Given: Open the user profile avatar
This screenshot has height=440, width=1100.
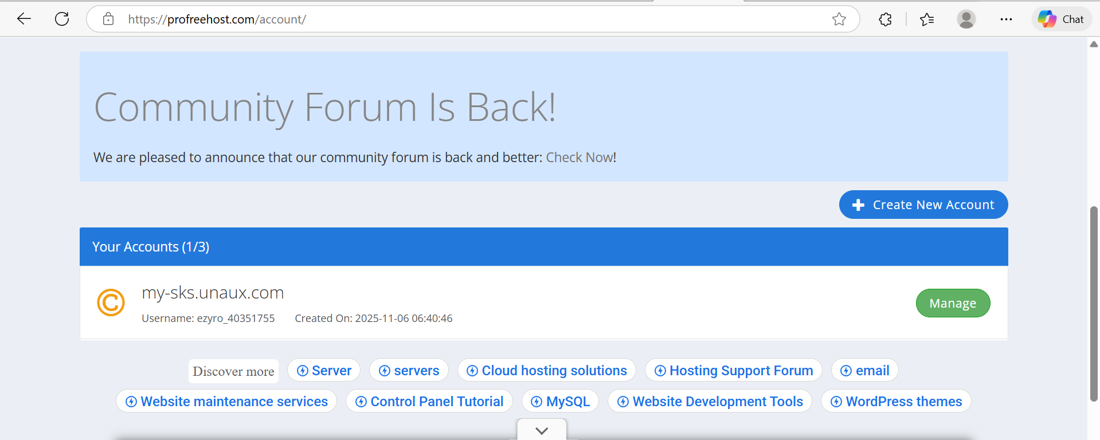Looking at the screenshot, I should pyautogui.click(x=966, y=19).
